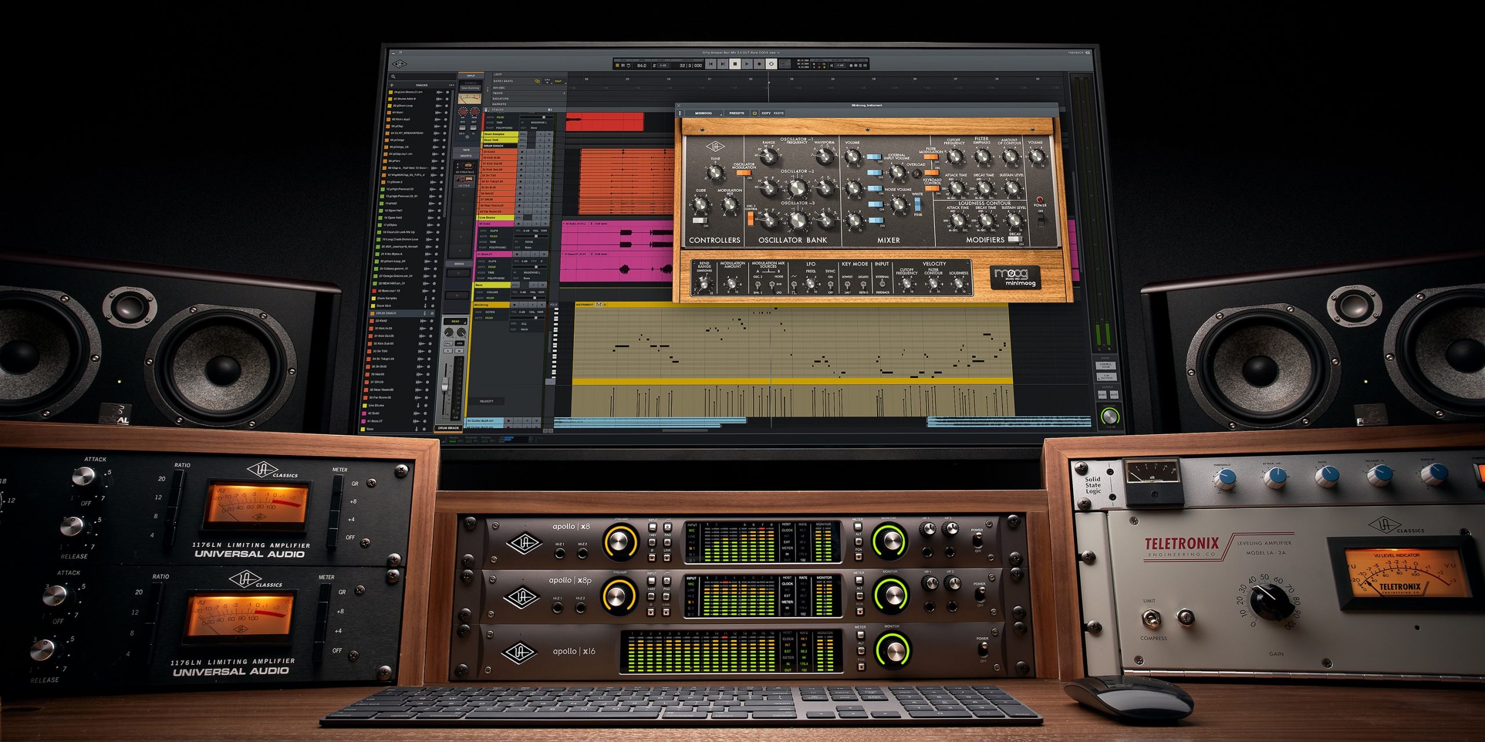Open the READ automation dropdown on the channel strip

pos(455,321)
